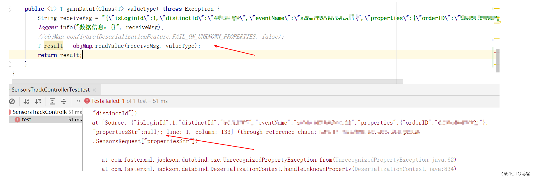The height and width of the screenshot is (179, 533).
Task: Click the fold end marker at closing brace
Action: pos(10,64)
